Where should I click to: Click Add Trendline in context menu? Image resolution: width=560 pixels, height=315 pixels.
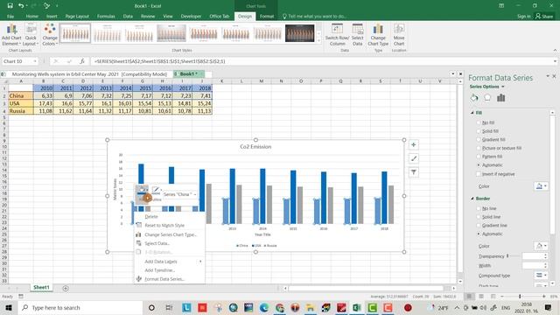159,270
